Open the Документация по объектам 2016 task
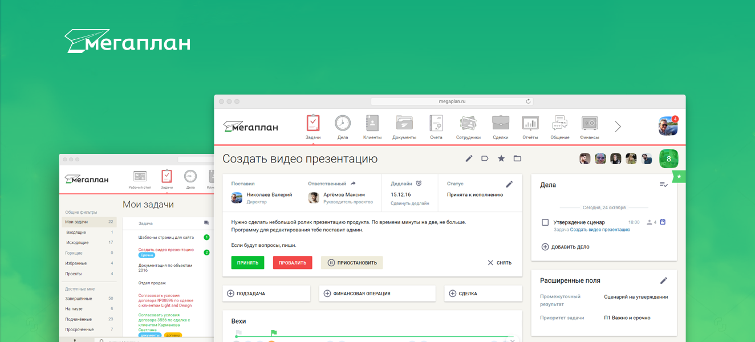The height and width of the screenshot is (342, 755). 165,268
